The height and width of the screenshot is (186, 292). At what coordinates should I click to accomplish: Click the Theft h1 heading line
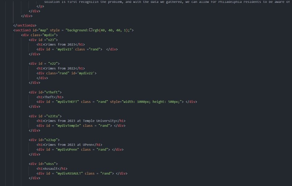(50, 97)
